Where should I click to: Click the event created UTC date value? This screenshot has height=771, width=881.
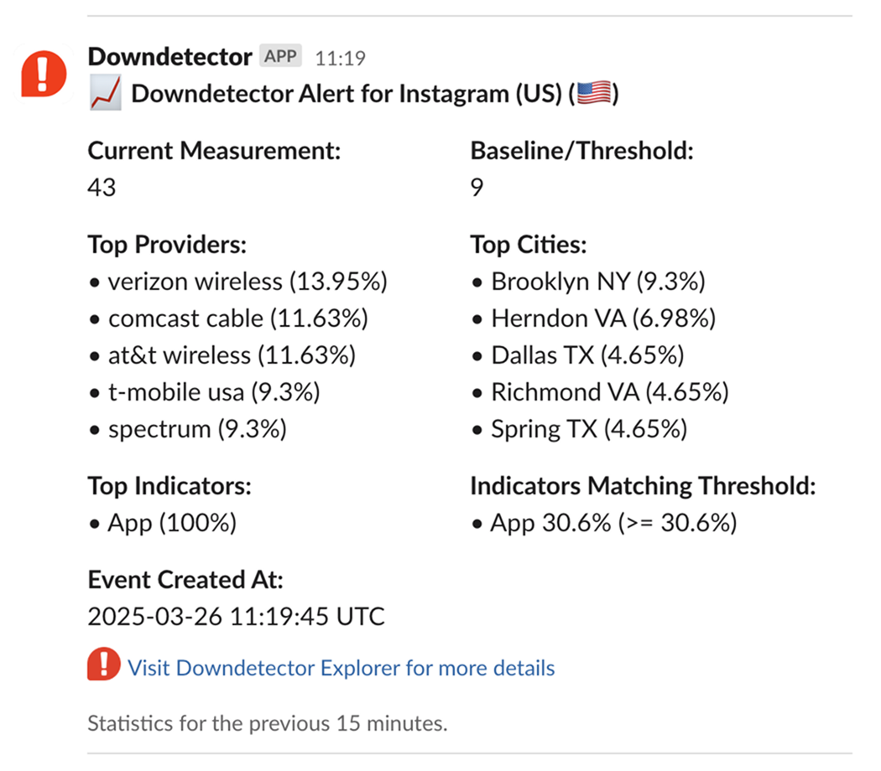(236, 617)
